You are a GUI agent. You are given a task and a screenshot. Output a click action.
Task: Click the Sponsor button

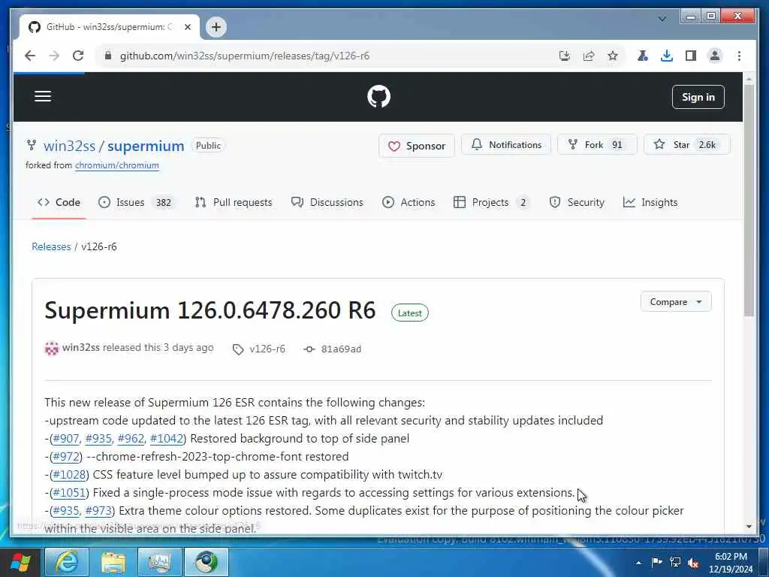416,146
